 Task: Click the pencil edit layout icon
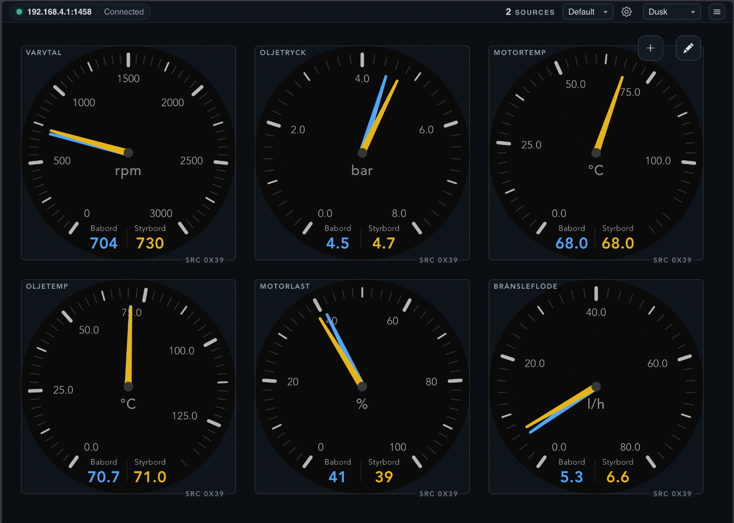pyautogui.click(x=688, y=48)
